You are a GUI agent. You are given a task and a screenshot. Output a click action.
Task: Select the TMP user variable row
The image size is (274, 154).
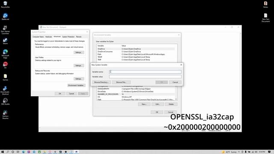point(136,60)
